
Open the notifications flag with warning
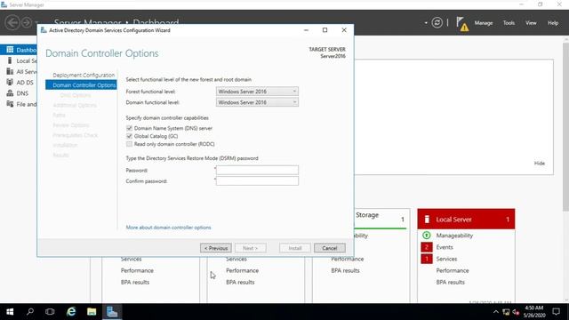click(462, 24)
